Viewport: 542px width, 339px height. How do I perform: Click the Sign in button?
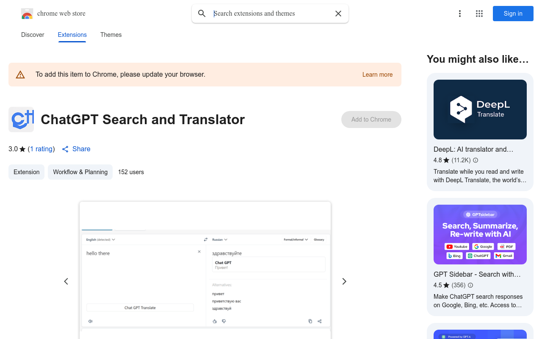tap(513, 14)
